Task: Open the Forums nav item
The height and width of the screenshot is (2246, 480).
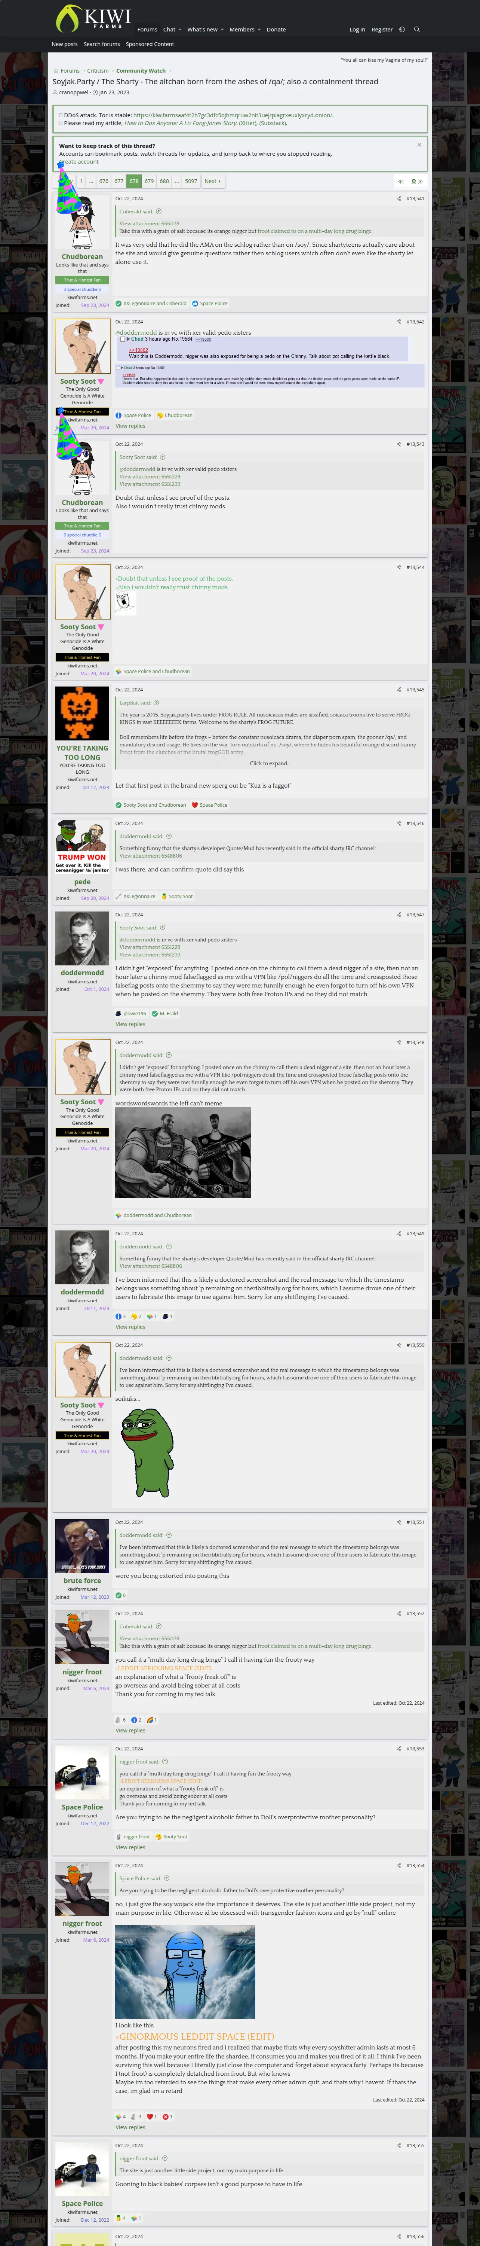Action: pos(147,30)
